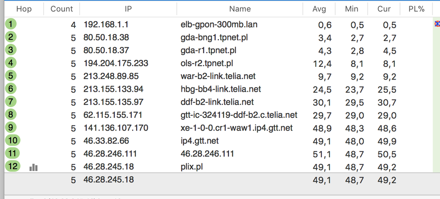Click the hop 7 green circle

[11, 102]
